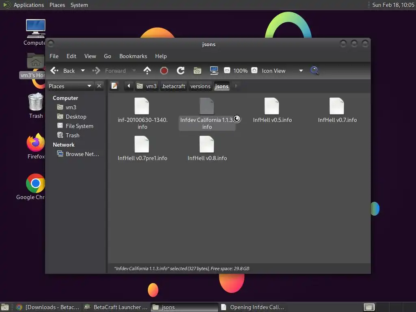Click the show desktop icon in taskbar
The width and height of the screenshot is (416, 312).
[5, 307]
